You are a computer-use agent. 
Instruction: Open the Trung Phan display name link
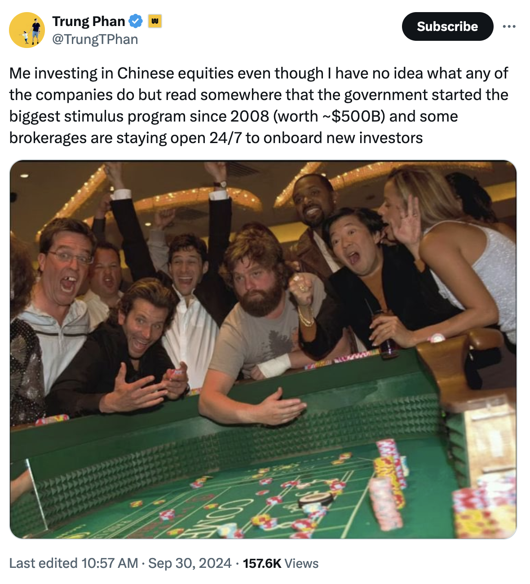click(88, 21)
